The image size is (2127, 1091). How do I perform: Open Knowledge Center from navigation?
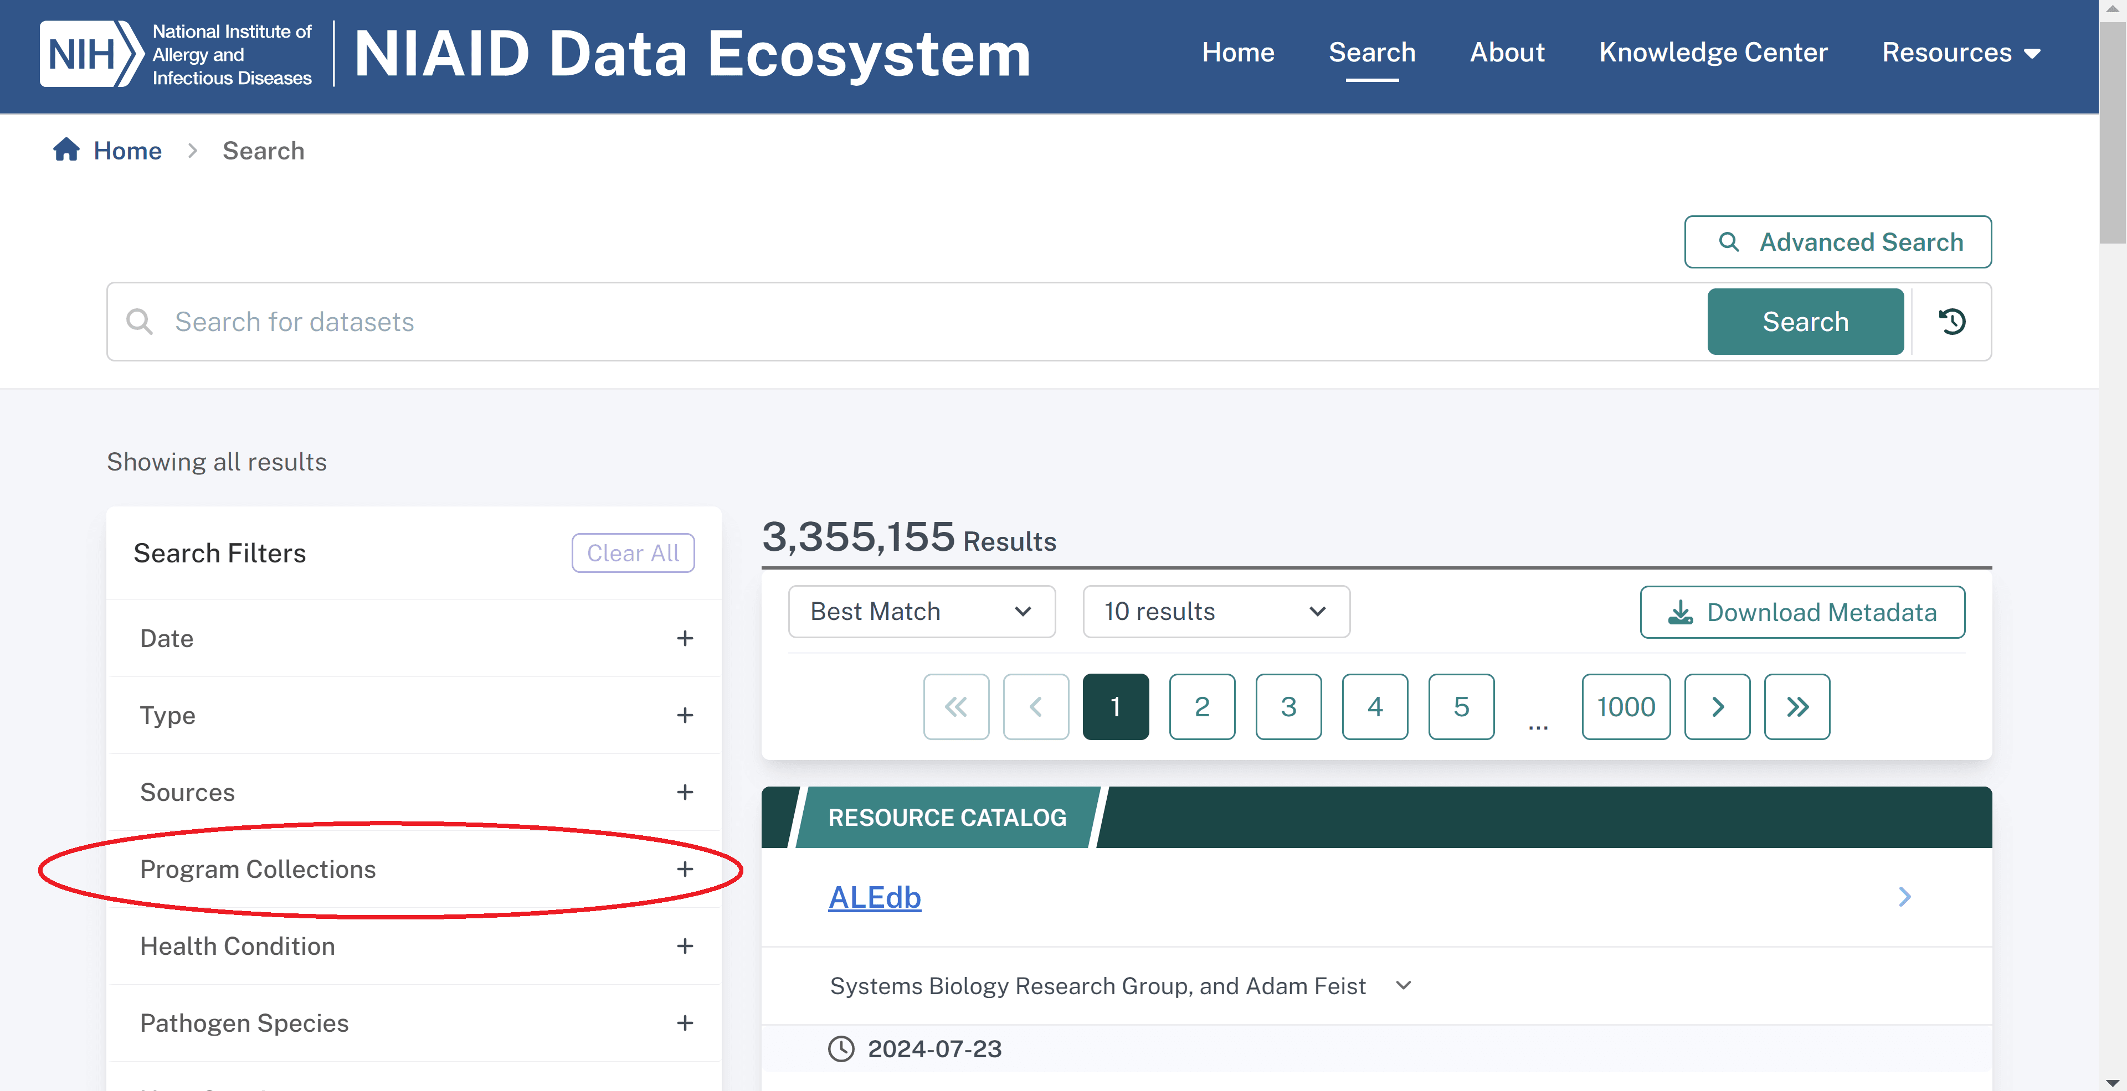1713,53
